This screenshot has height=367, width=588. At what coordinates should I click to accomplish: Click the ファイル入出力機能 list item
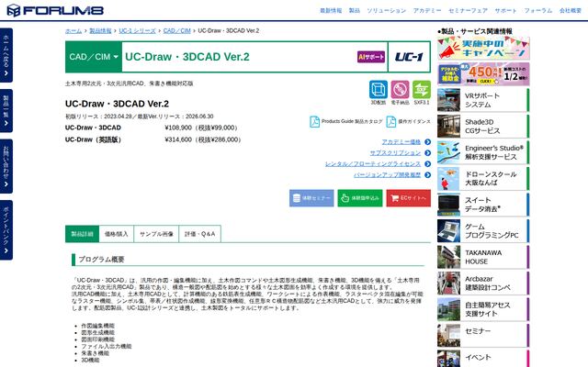click(107, 347)
